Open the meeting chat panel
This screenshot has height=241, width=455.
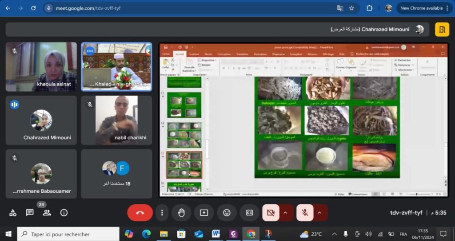click(30, 213)
